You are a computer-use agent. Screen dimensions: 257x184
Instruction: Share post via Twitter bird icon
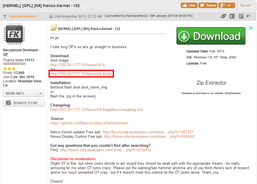(223, 16)
